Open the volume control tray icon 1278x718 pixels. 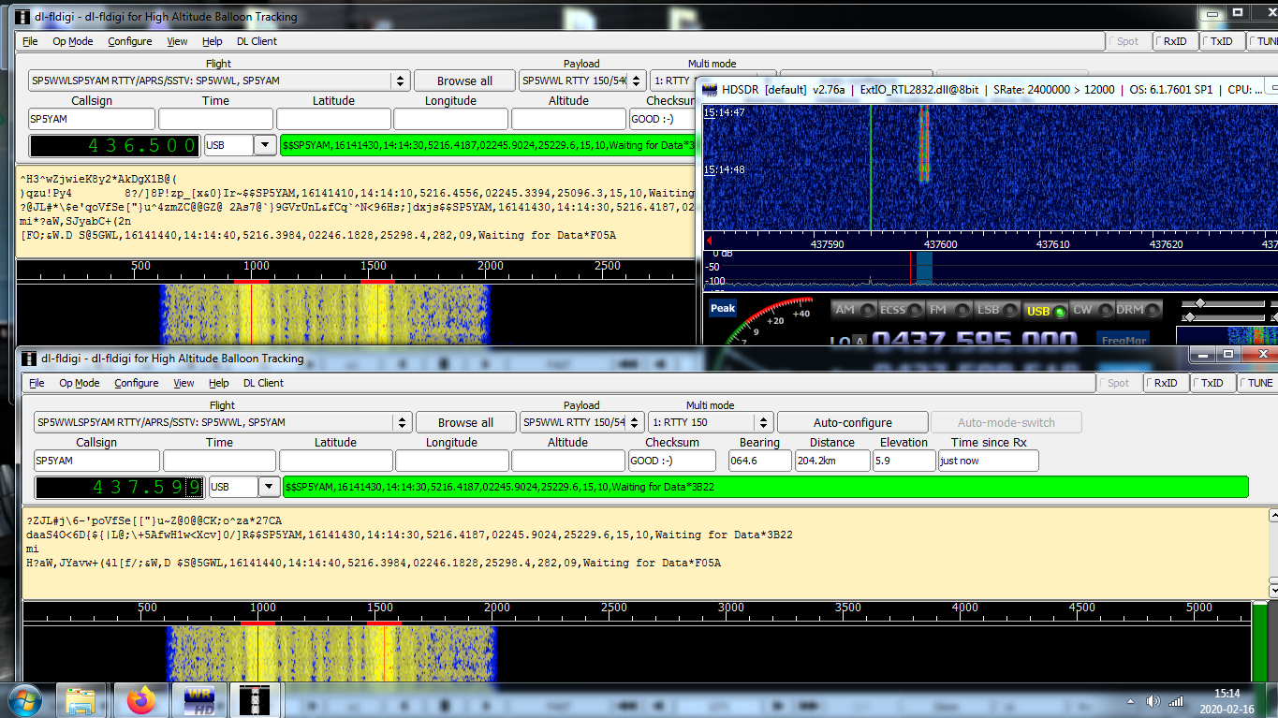tap(1153, 701)
